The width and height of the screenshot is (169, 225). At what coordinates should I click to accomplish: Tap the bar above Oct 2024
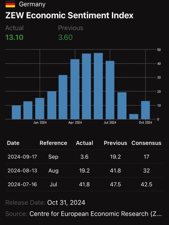(145, 110)
